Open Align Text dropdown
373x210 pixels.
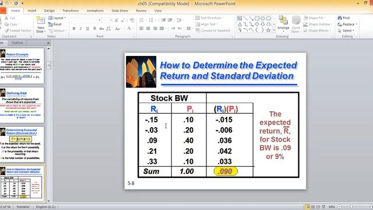[206, 24]
